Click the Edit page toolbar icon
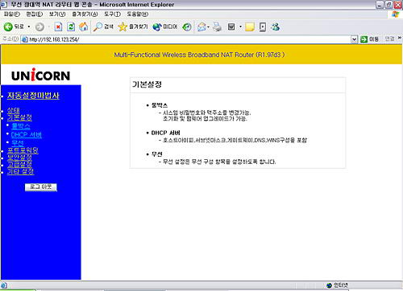403x291 pixels. [231, 27]
